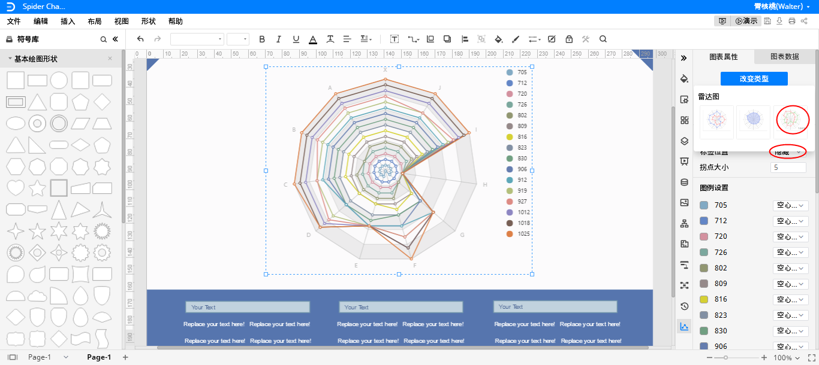Open the marker style dropdown for 823
819x365 pixels.
coord(791,315)
